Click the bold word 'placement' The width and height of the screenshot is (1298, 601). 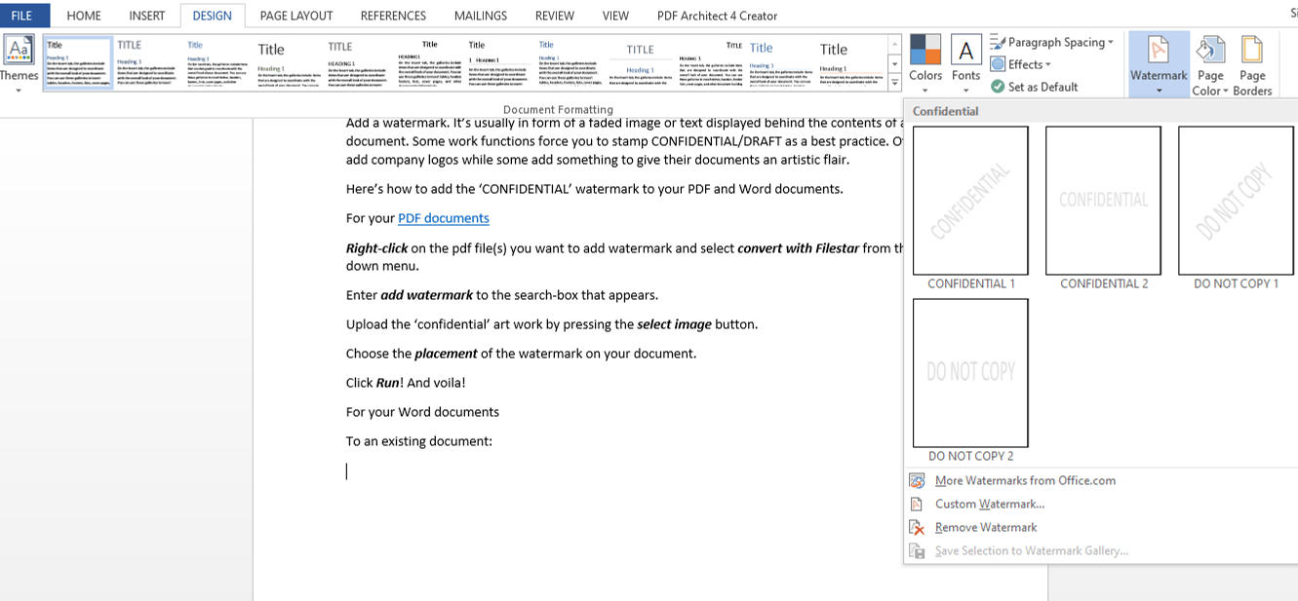coord(446,354)
